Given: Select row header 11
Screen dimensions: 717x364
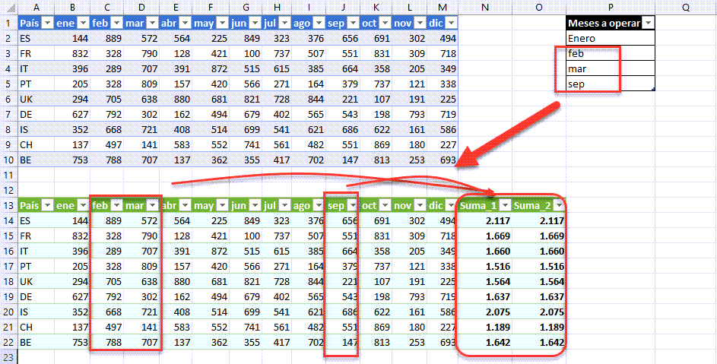Looking at the screenshot, I should (x=8, y=175).
